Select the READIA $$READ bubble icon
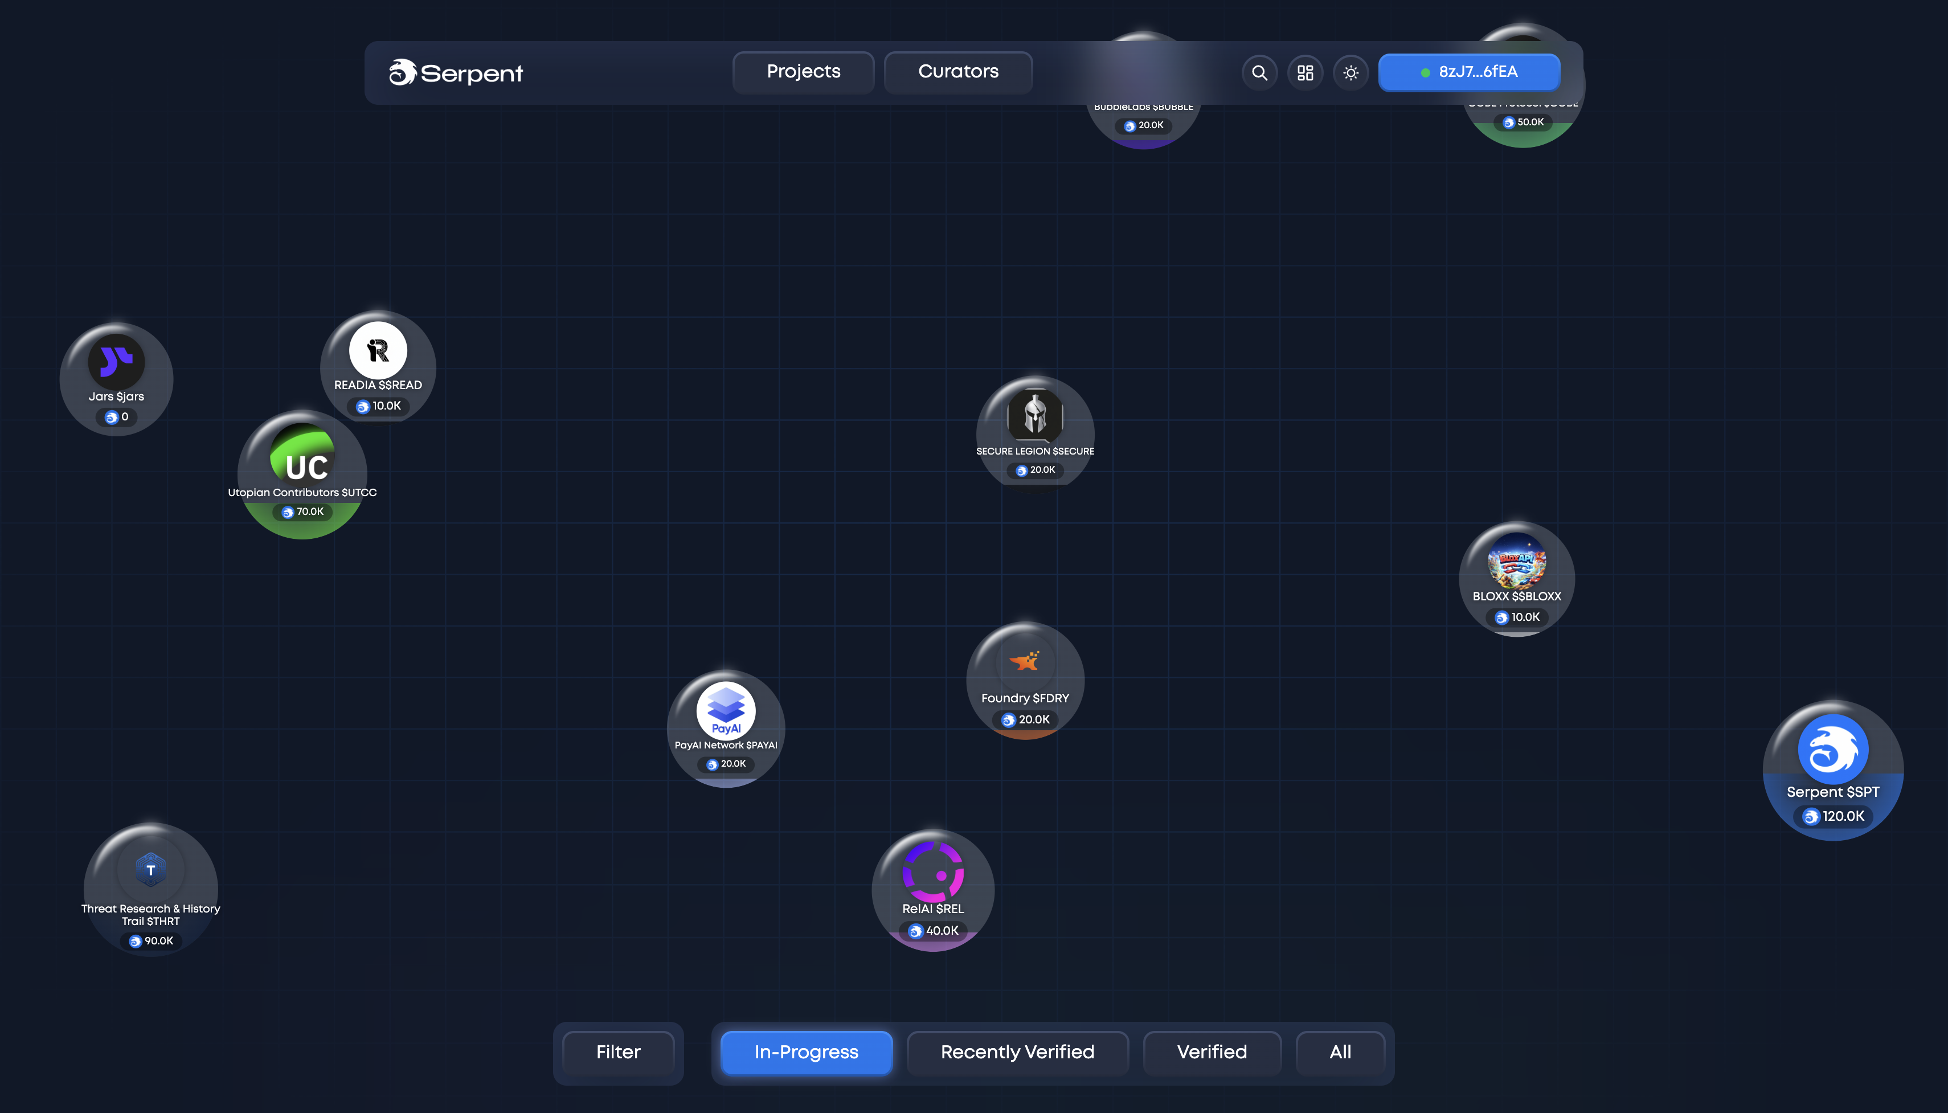Image resolution: width=1948 pixels, height=1113 pixels. click(x=378, y=351)
